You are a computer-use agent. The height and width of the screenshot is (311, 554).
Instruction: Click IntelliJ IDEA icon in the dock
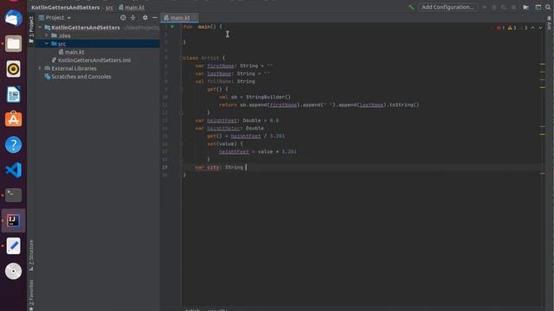(x=14, y=220)
